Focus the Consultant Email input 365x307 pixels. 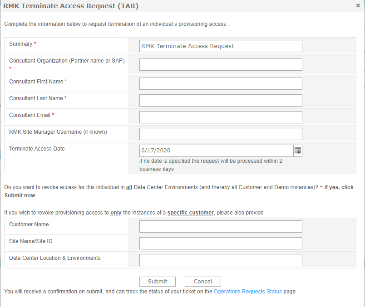point(221,117)
